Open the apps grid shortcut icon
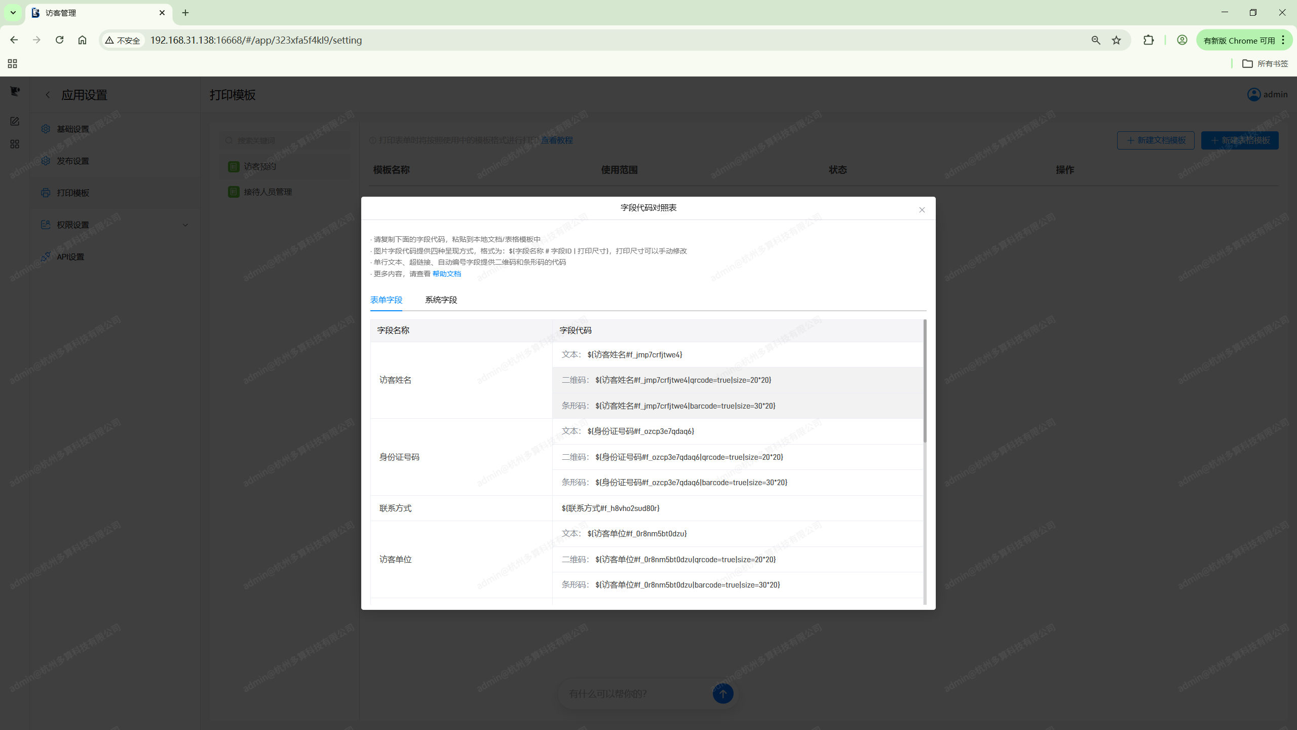Image resolution: width=1297 pixels, height=730 pixels. tap(13, 63)
